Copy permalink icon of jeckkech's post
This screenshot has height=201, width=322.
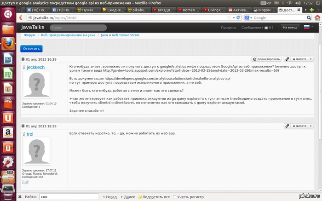(x=287, y=59)
